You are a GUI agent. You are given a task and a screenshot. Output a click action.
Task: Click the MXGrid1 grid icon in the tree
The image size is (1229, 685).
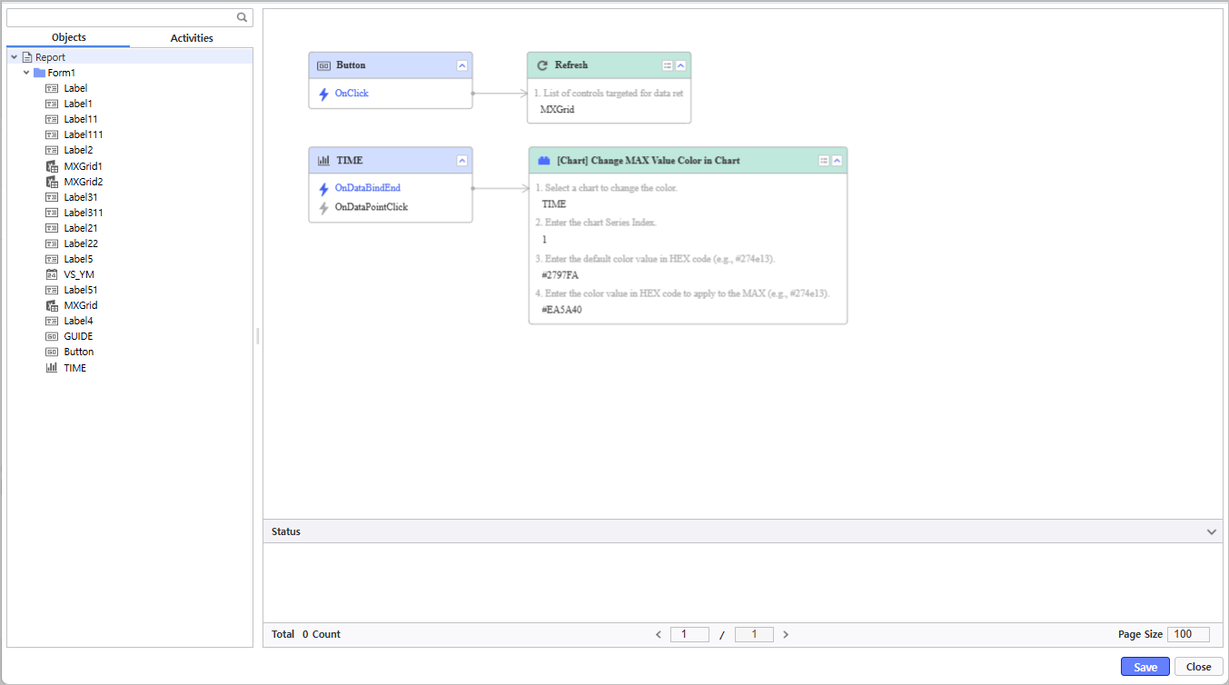click(52, 166)
